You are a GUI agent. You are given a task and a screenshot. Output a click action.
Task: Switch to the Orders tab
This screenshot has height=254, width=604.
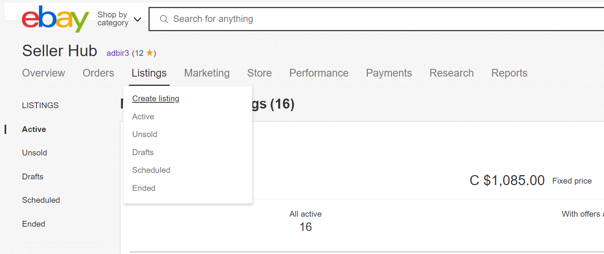pyautogui.click(x=98, y=73)
